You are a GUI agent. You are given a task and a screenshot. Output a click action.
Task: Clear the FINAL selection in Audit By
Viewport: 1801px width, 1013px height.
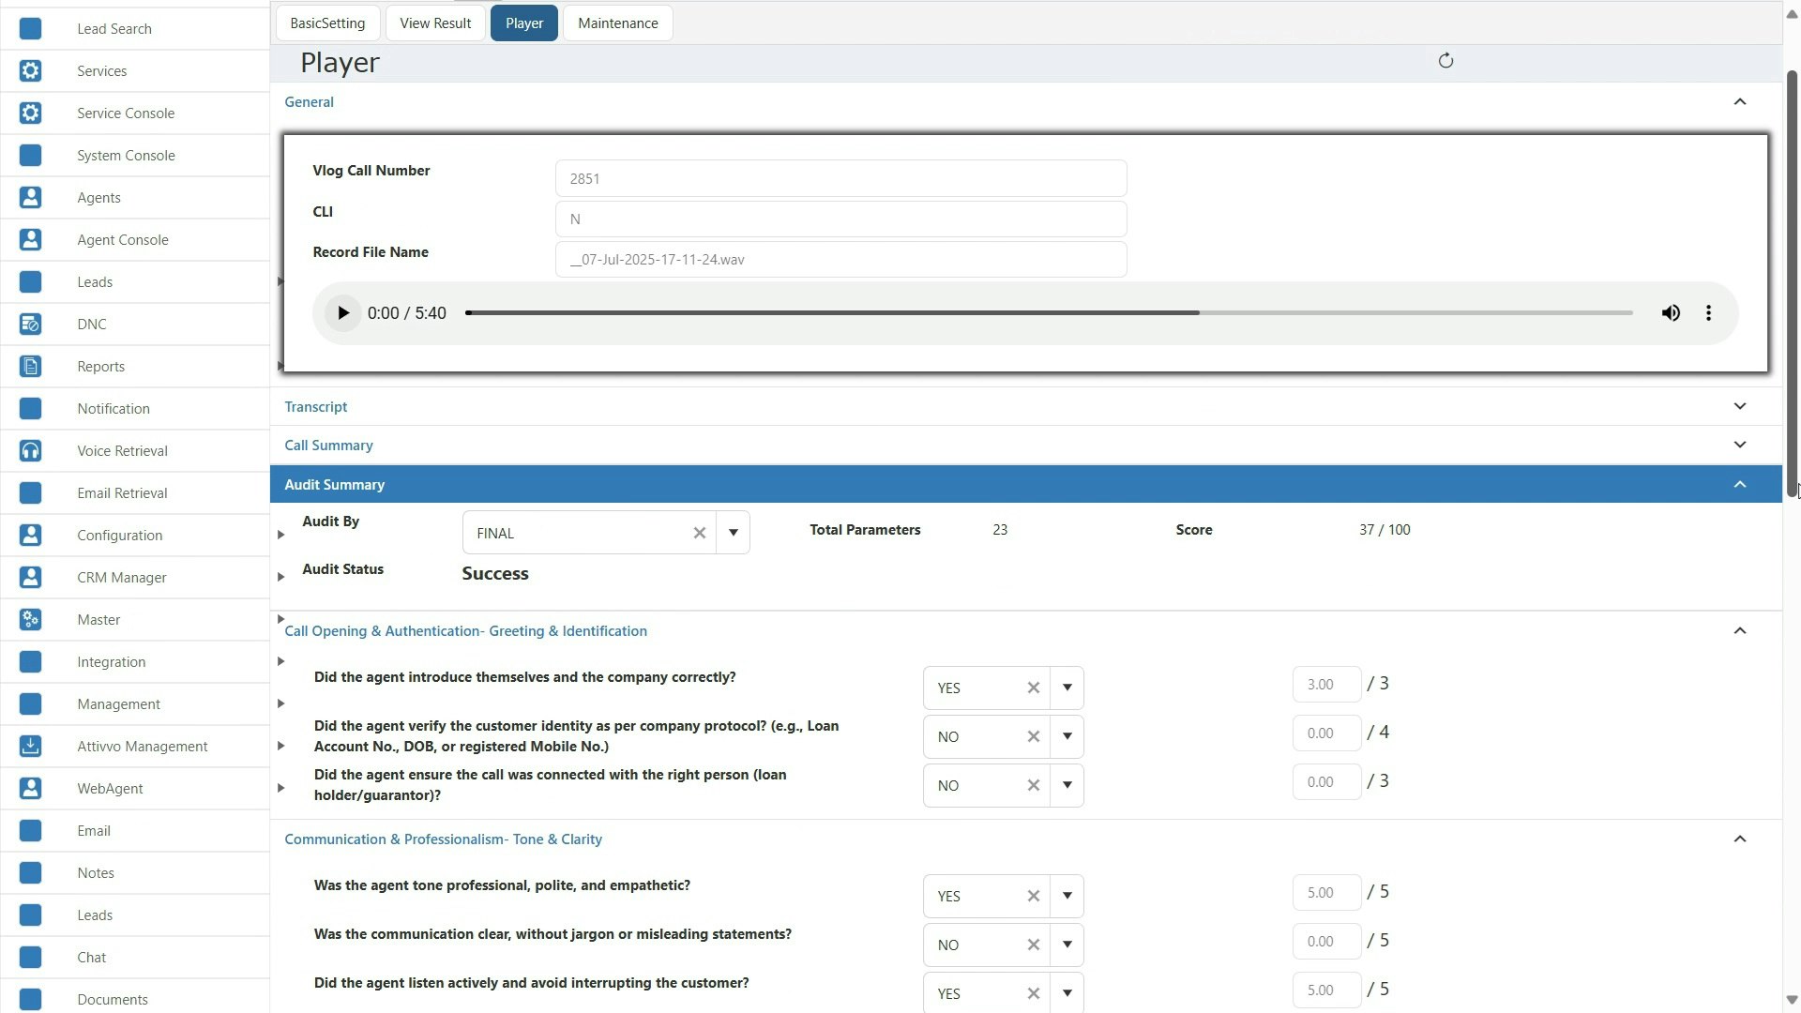700,532
